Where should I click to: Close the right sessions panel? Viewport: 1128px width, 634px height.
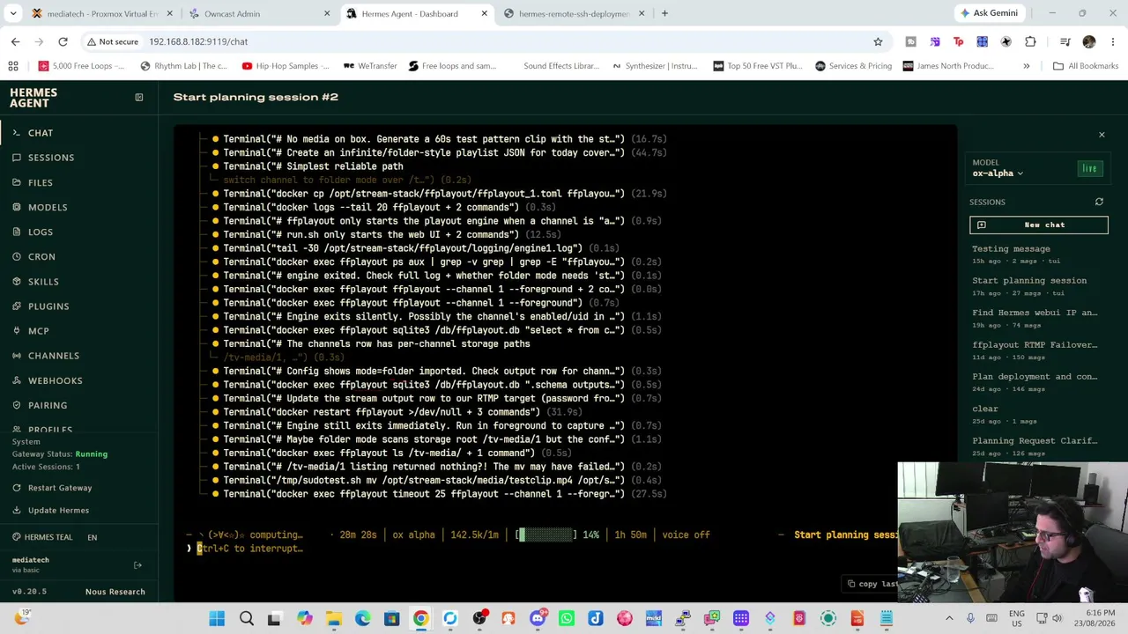pyautogui.click(x=1102, y=135)
